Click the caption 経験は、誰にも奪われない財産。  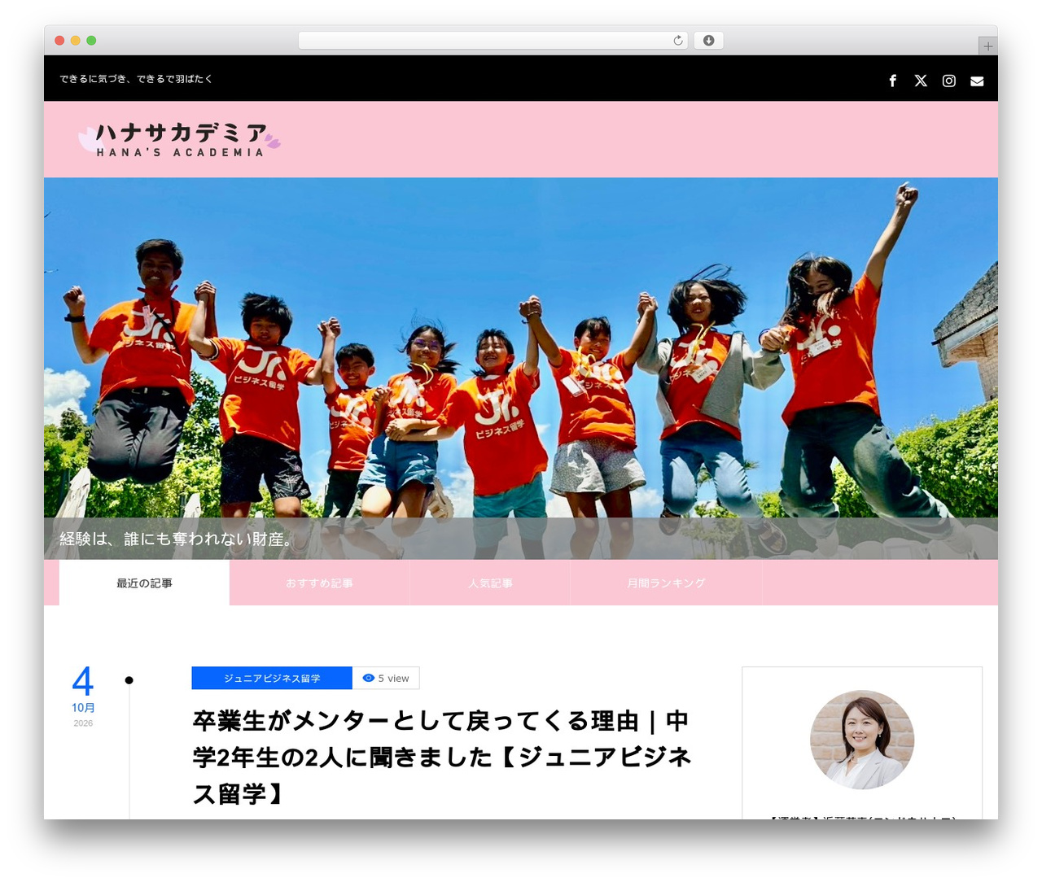(177, 539)
